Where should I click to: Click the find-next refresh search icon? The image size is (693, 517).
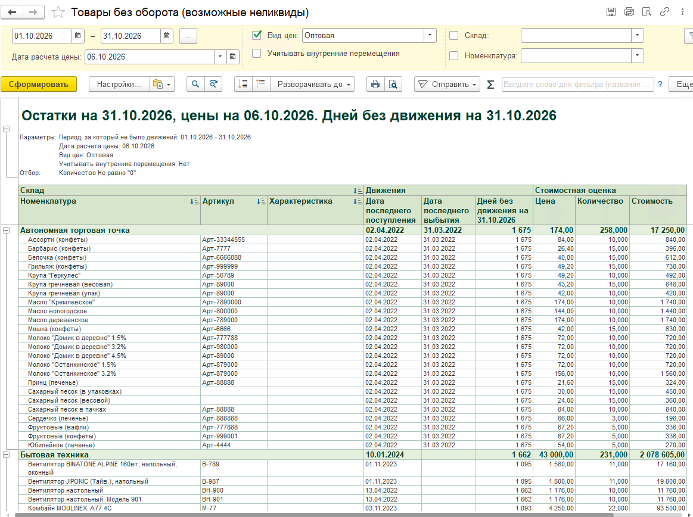click(x=213, y=84)
